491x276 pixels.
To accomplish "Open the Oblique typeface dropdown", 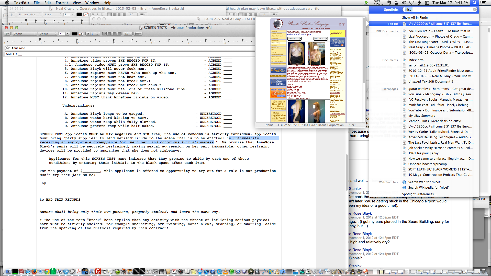I will (x=48, y=33).
